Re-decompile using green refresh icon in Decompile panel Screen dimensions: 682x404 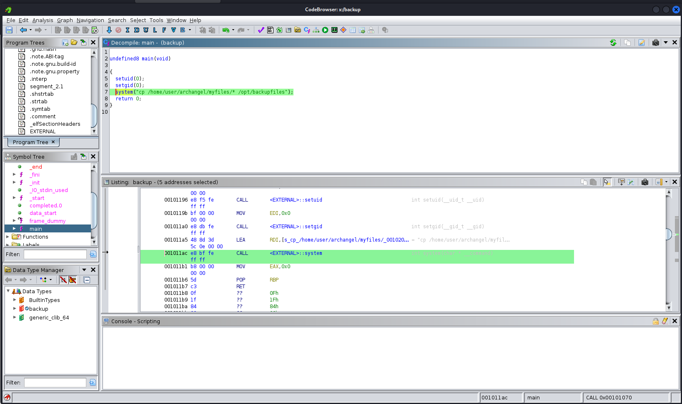(x=613, y=42)
